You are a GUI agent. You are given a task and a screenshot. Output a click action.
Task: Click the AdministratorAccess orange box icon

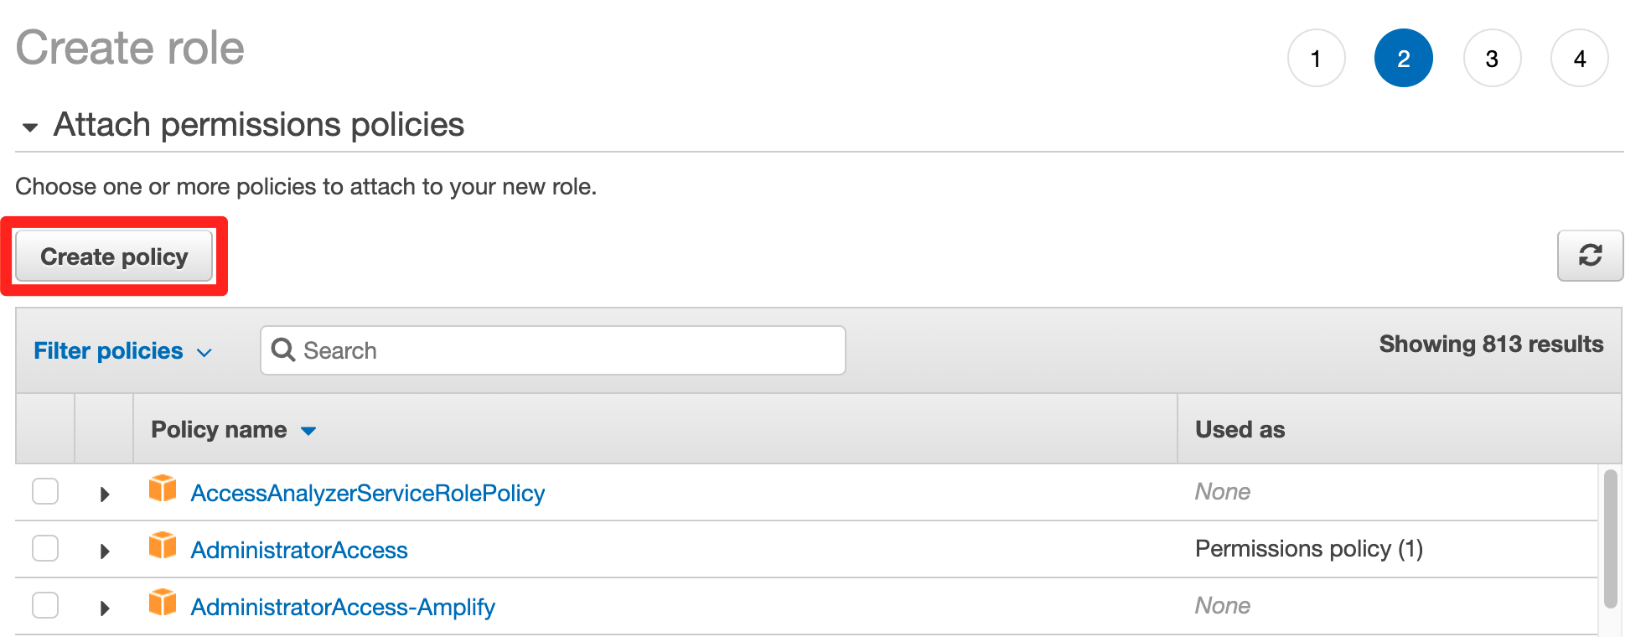[163, 546]
